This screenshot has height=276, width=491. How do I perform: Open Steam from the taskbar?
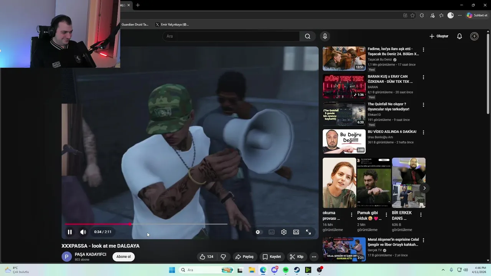tap(297, 270)
